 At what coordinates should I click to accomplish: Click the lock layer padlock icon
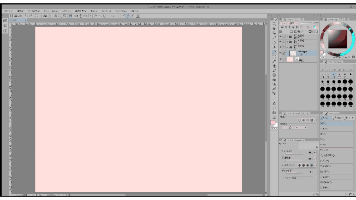pyautogui.click(x=293, y=27)
